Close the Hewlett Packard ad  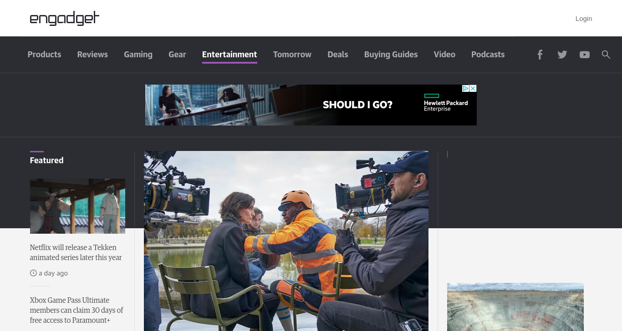tap(473, 88)
